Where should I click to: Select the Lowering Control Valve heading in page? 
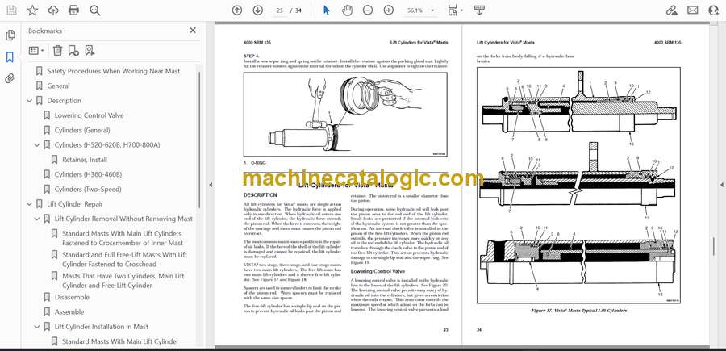(x=378, y=271)
